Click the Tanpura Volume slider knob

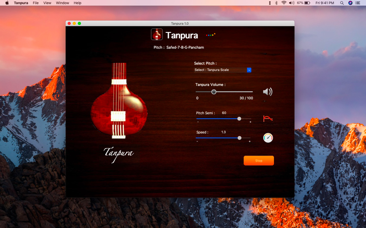(x=214, y=92)
